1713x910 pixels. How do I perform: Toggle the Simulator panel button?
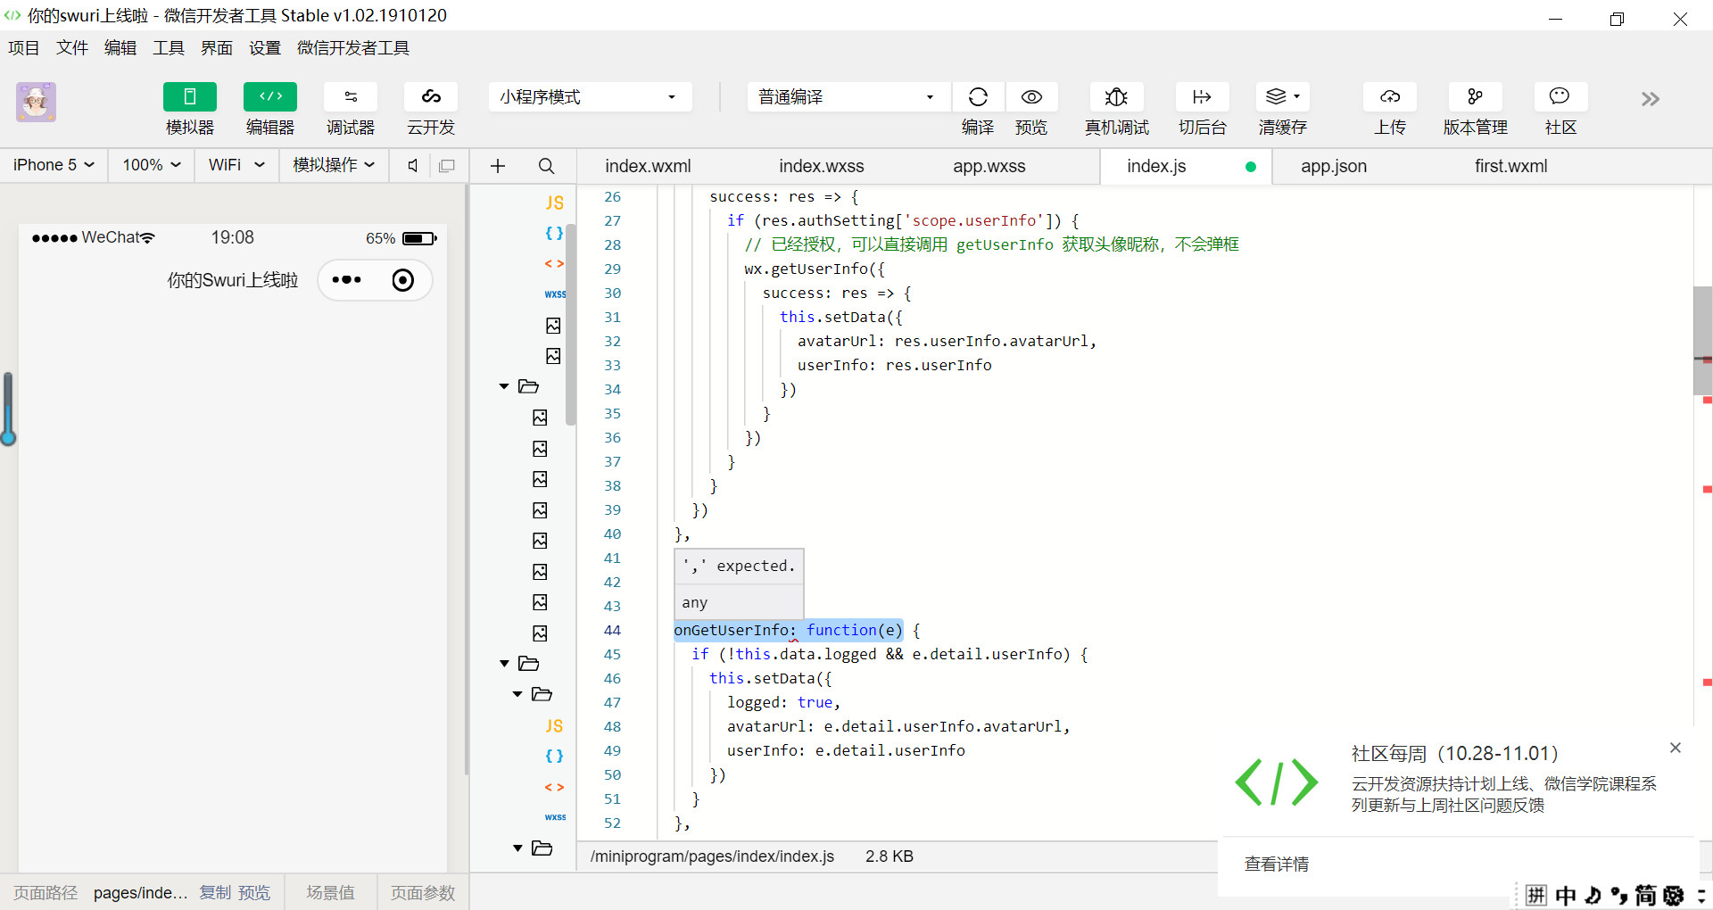[x=189, y=97]
